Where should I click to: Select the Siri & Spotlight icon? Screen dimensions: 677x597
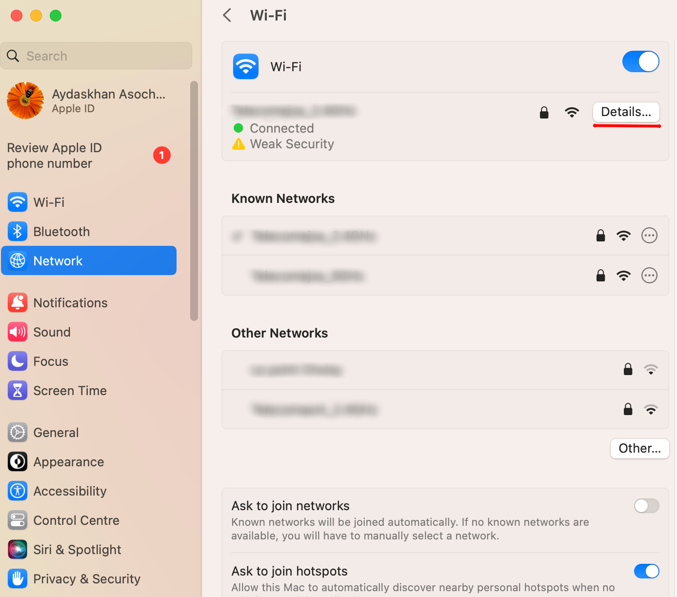(18, 550)
